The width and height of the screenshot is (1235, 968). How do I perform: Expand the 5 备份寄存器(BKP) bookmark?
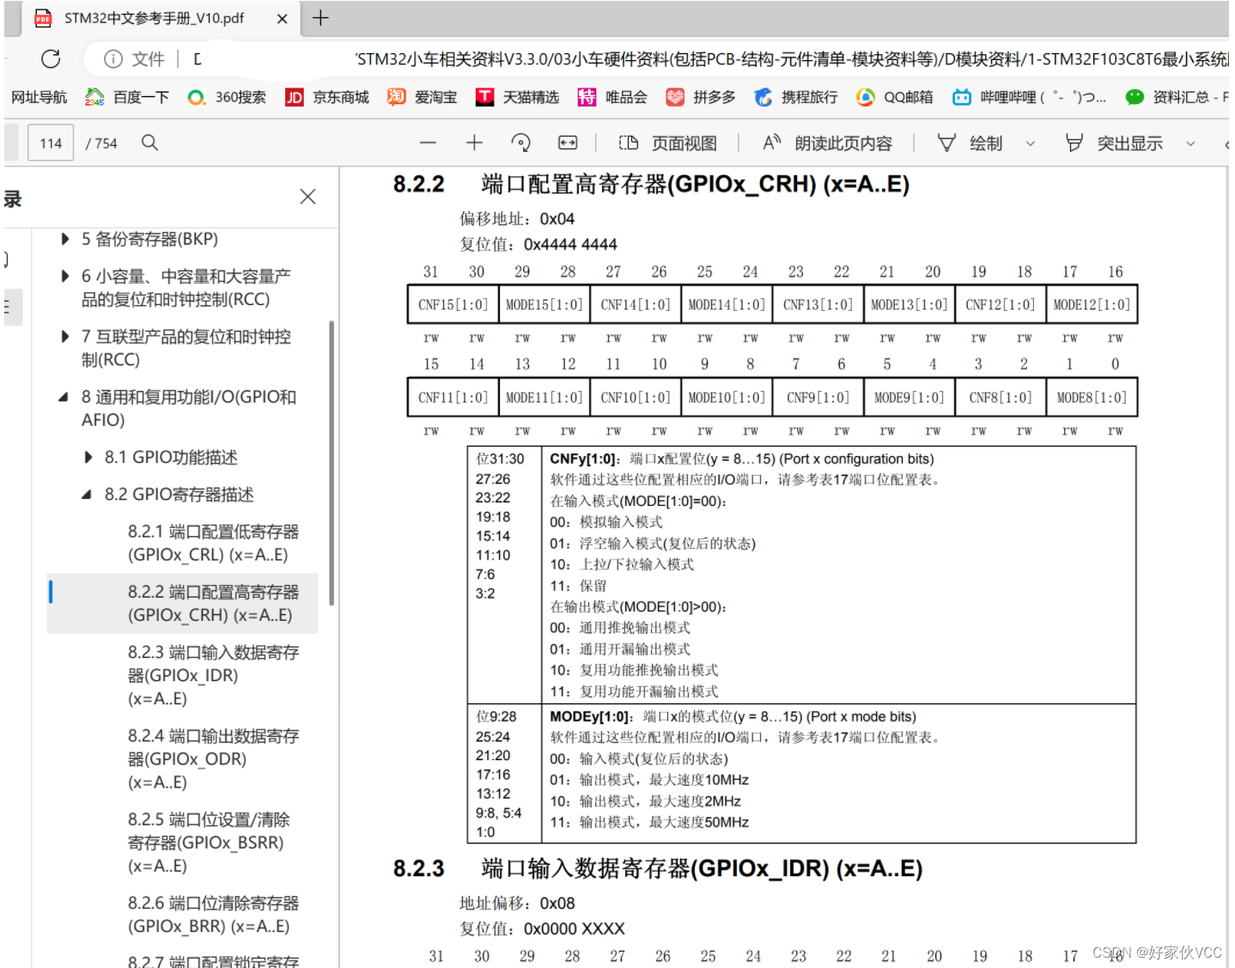64,239
